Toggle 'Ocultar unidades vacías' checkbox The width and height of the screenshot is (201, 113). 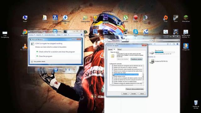pyautogui.click(x=113, y=81)
